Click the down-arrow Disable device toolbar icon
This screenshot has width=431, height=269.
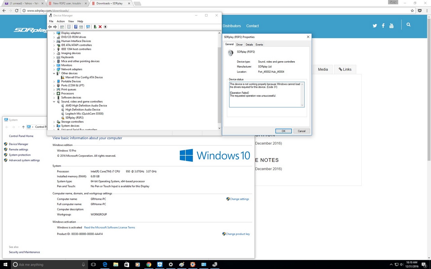pyautogui.click(x=105, y=27)
